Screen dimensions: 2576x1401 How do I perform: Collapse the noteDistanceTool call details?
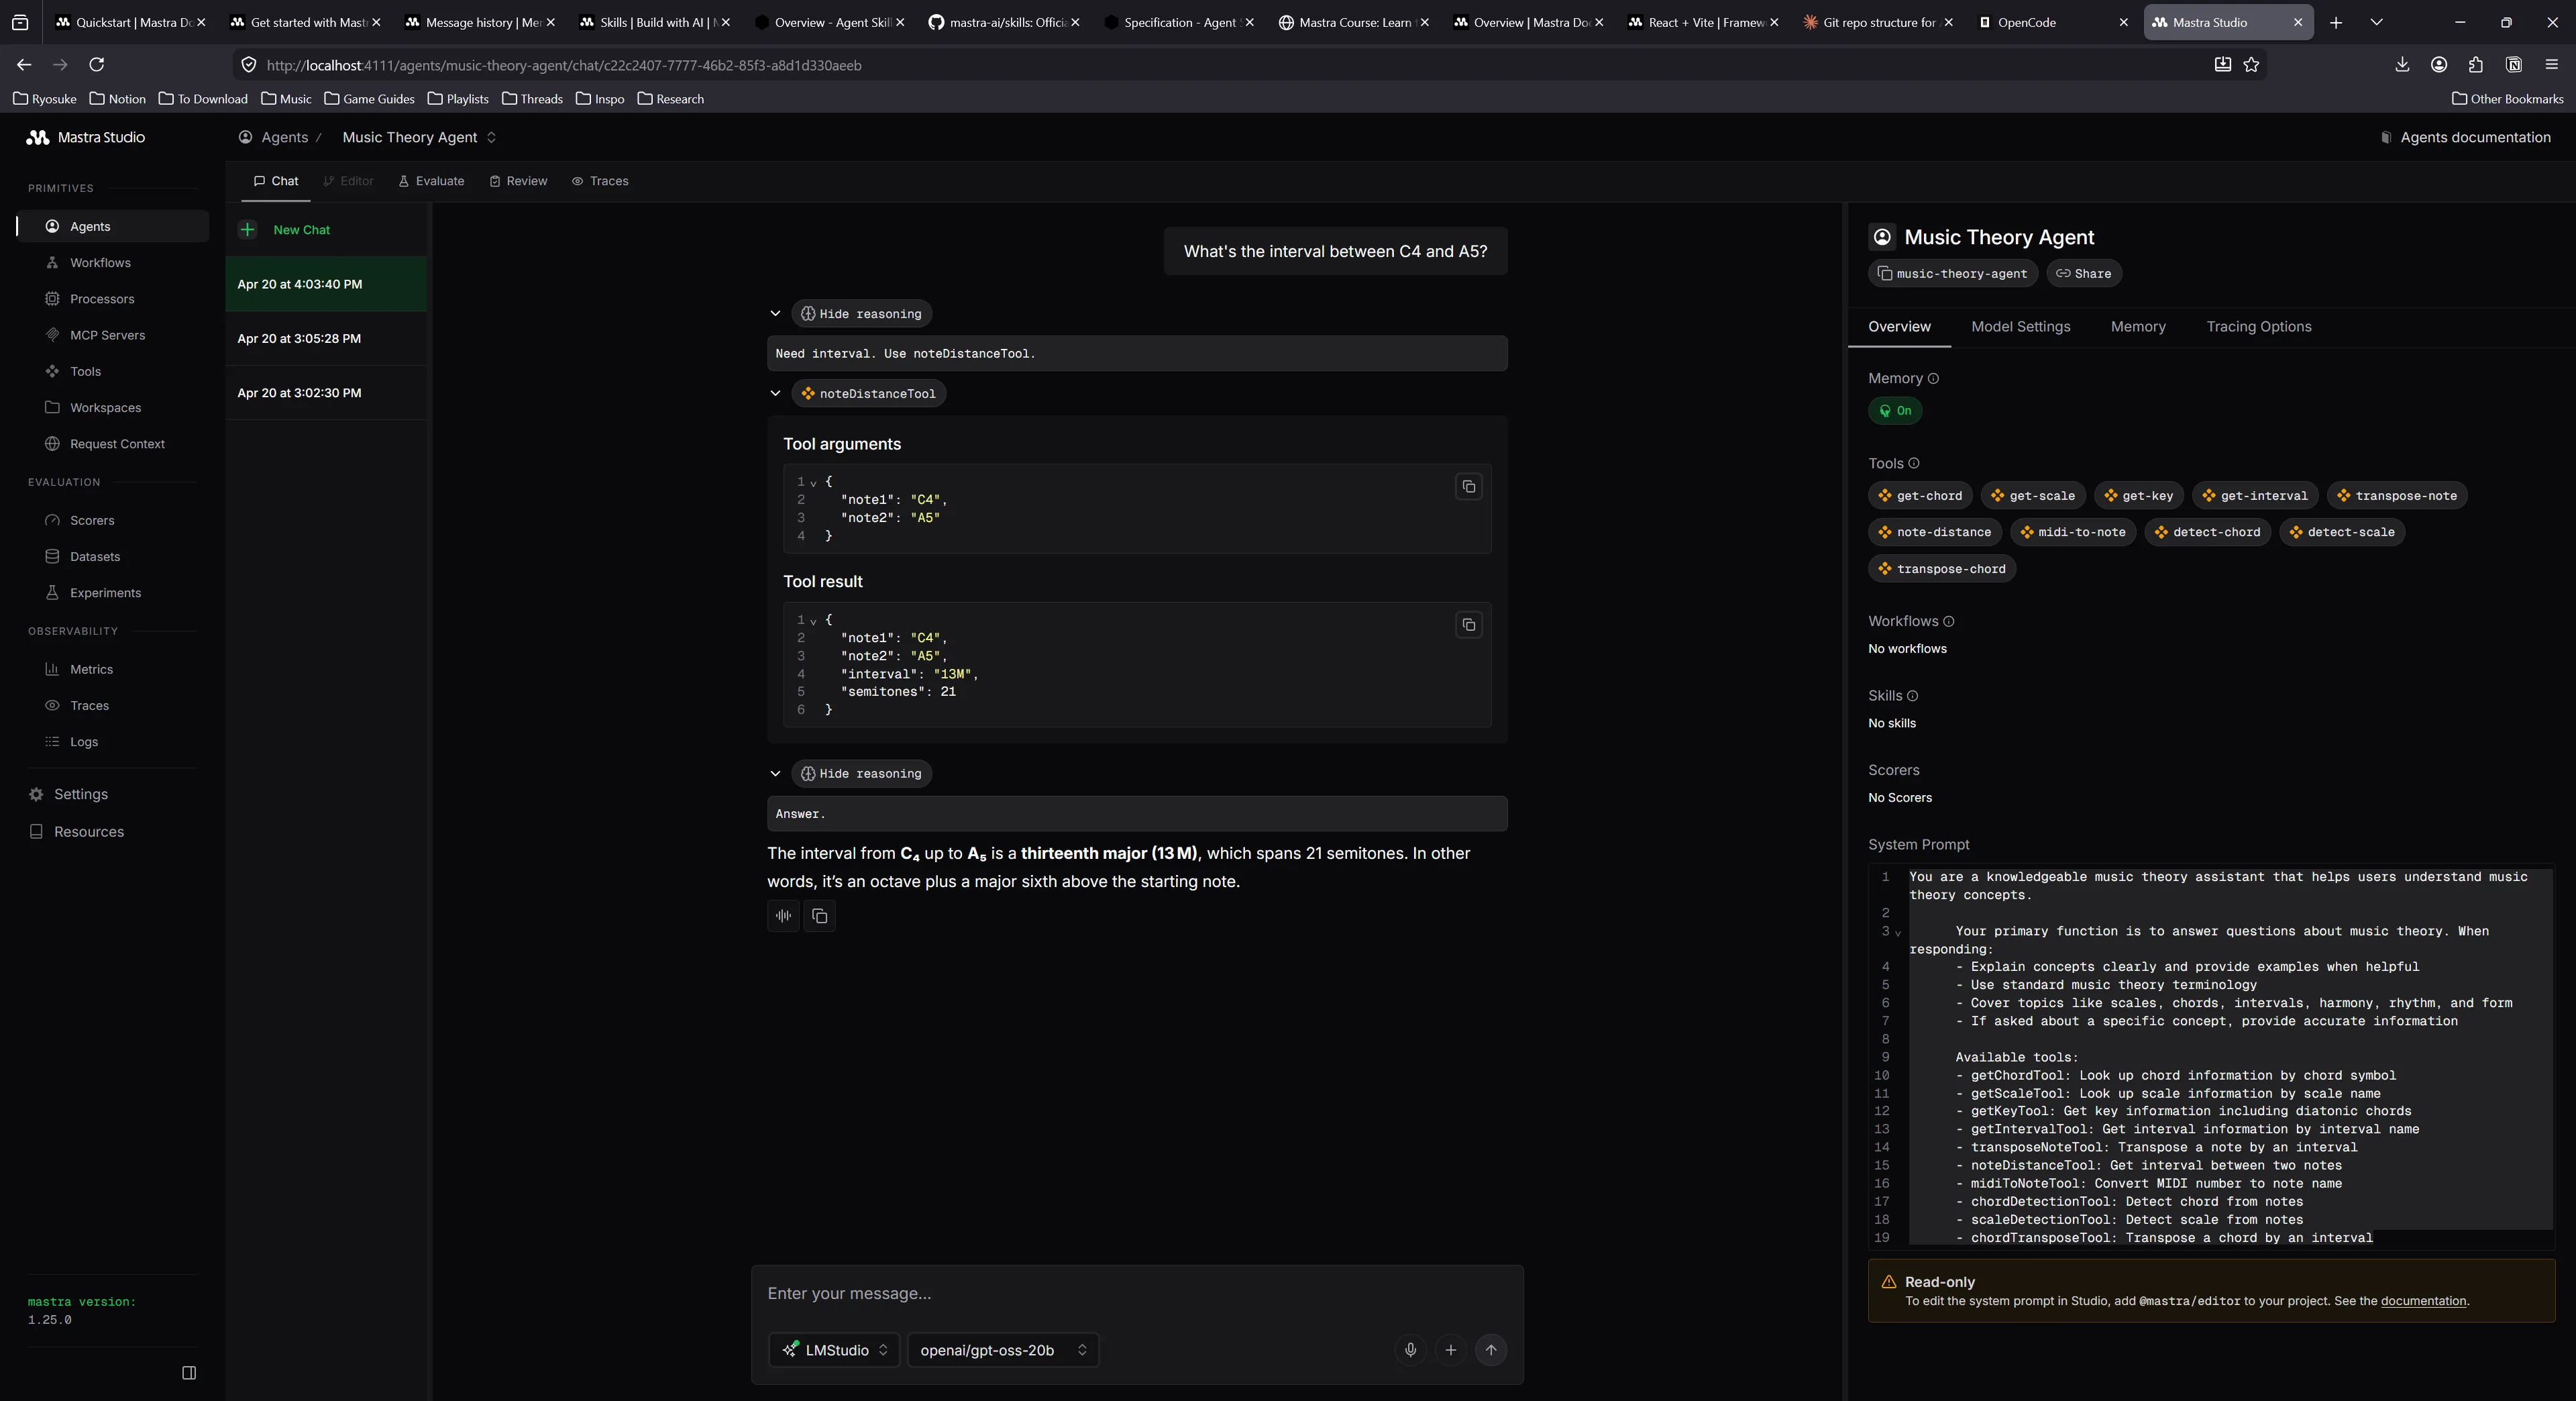click(x=776, y=393)
